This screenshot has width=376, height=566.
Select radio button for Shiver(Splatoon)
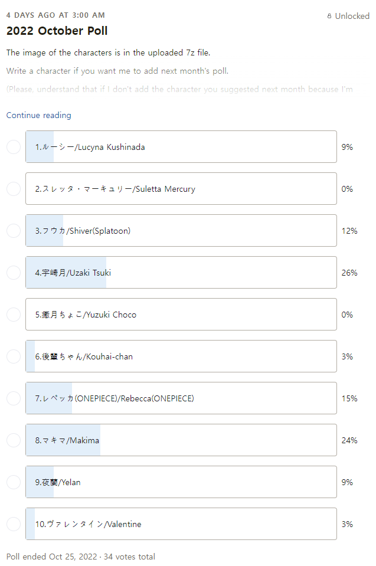[x=14, y=231]
